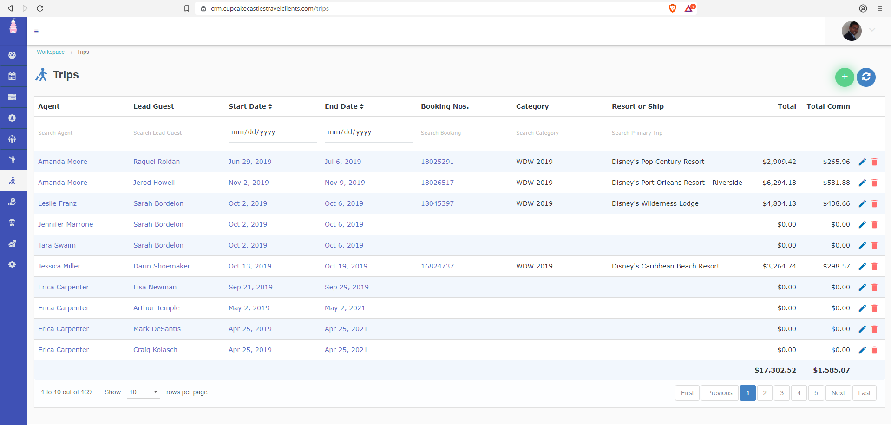Open the browser profile icon at top right

(863, 8)
